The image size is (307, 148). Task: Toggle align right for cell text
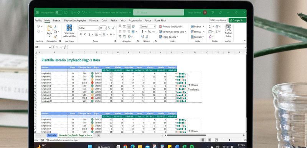point(129,31)
